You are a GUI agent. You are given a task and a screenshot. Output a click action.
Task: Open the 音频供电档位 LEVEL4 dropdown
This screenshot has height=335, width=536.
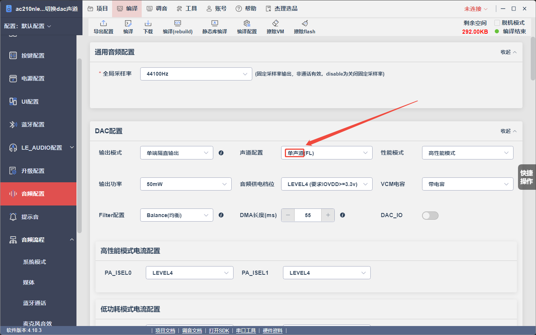tap(327, 184)
